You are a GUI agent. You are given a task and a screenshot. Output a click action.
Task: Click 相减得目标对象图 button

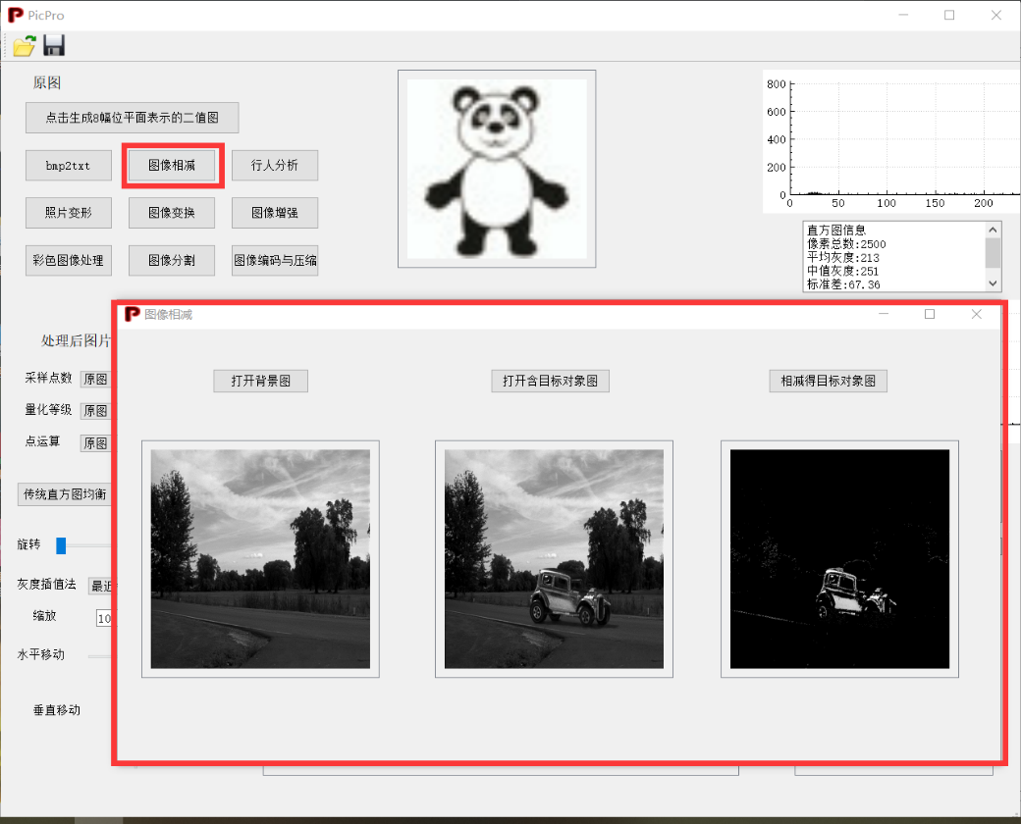[x=829, y=381]
